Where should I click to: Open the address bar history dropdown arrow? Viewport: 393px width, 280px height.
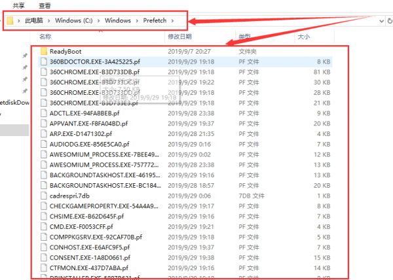381,21
